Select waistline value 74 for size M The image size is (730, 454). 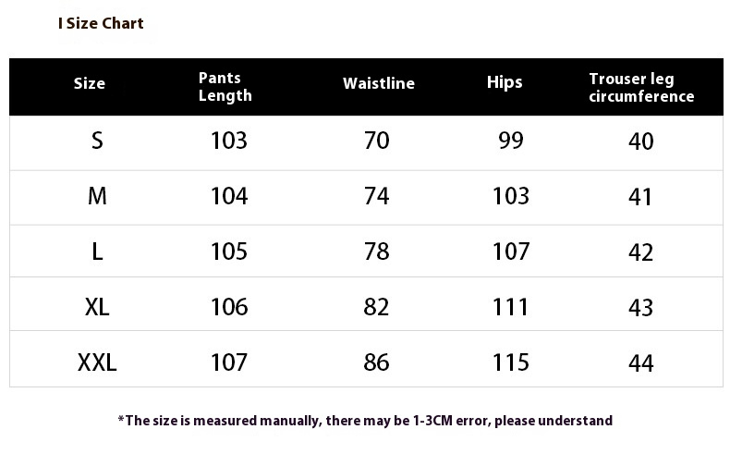(x=377, y=196)
